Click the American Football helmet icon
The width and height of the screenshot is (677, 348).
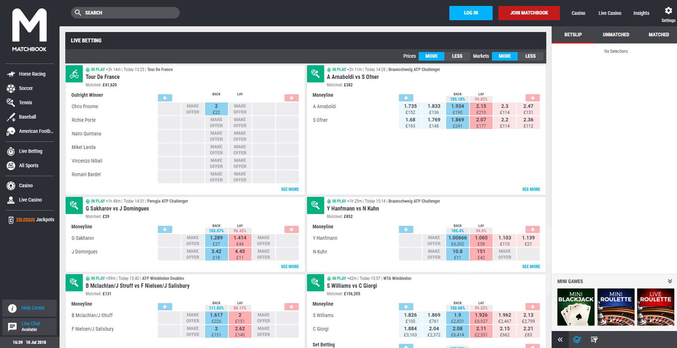(x=11, y=131)
